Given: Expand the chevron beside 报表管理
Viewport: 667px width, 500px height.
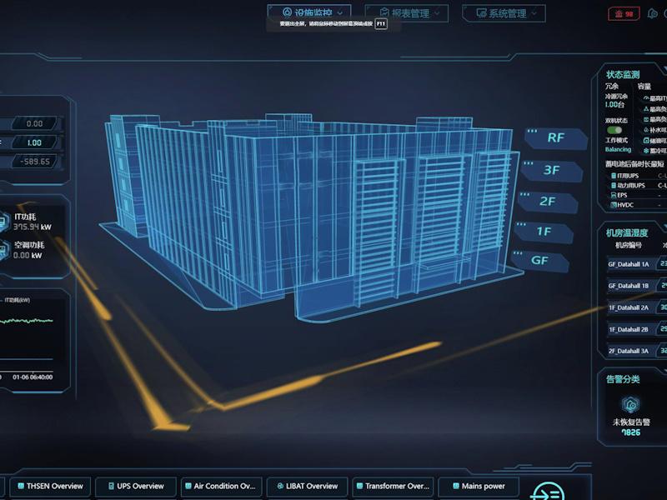Looking at the screenshot, I should point(437,13).
